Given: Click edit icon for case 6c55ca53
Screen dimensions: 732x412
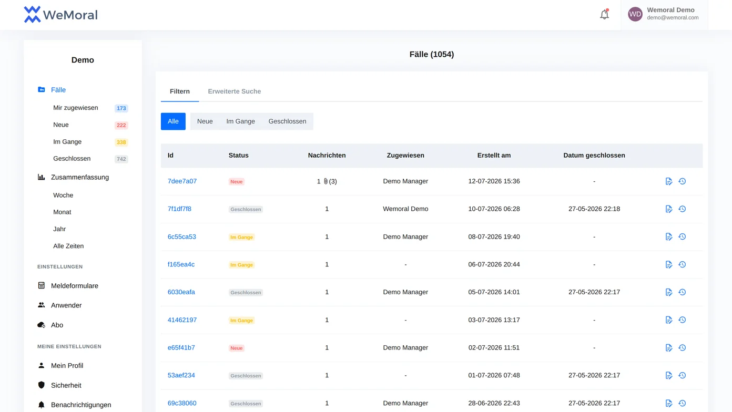Looking at the screenshot, I should pos(669,237).
